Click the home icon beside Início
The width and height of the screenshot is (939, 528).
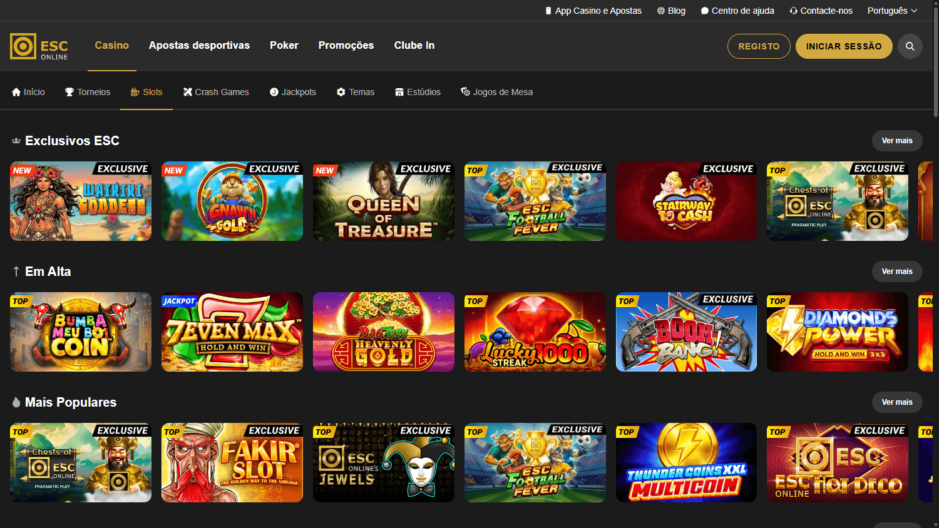16,92
